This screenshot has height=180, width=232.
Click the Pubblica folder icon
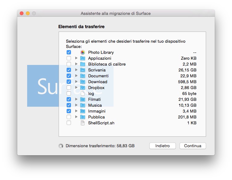[x=83, y=117]
